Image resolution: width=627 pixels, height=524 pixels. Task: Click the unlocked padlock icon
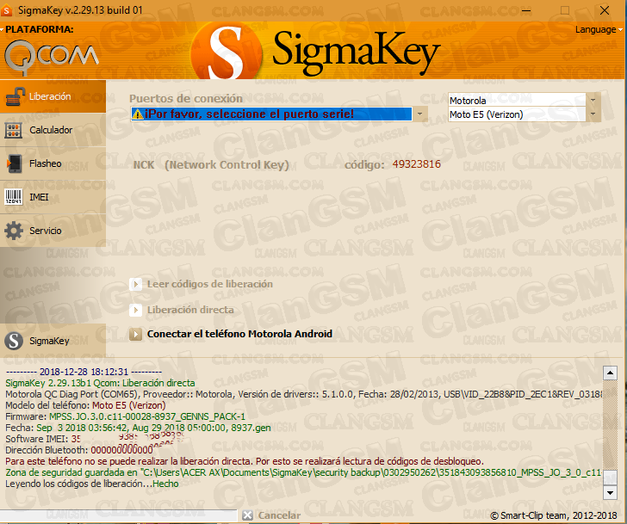pos(15,96)
